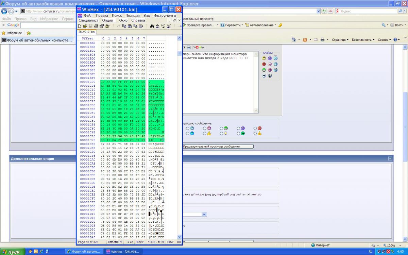This screenshot has height=255, width=408.
Task: Click the Print icon in WinHex toolbar
Action: 96,26
